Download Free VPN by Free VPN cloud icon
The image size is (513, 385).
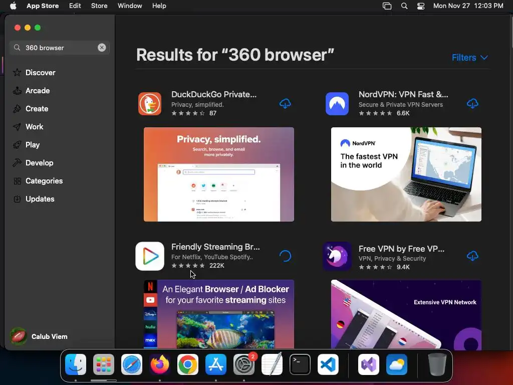(x=472, y=256)
